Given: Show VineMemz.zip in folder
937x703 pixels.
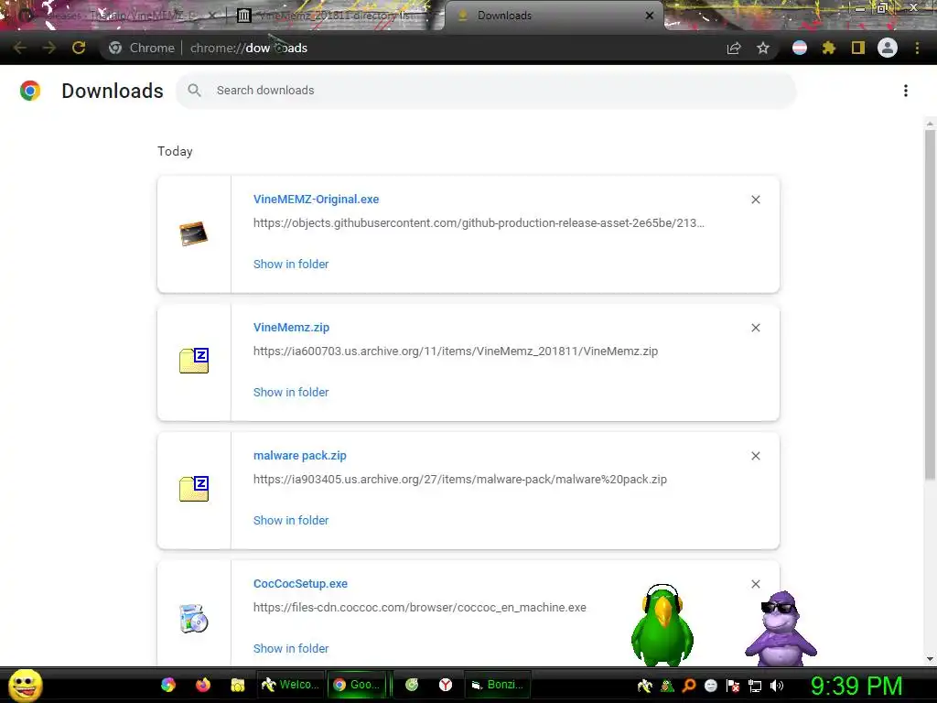Looking at the screenshot, I should 290,392.
